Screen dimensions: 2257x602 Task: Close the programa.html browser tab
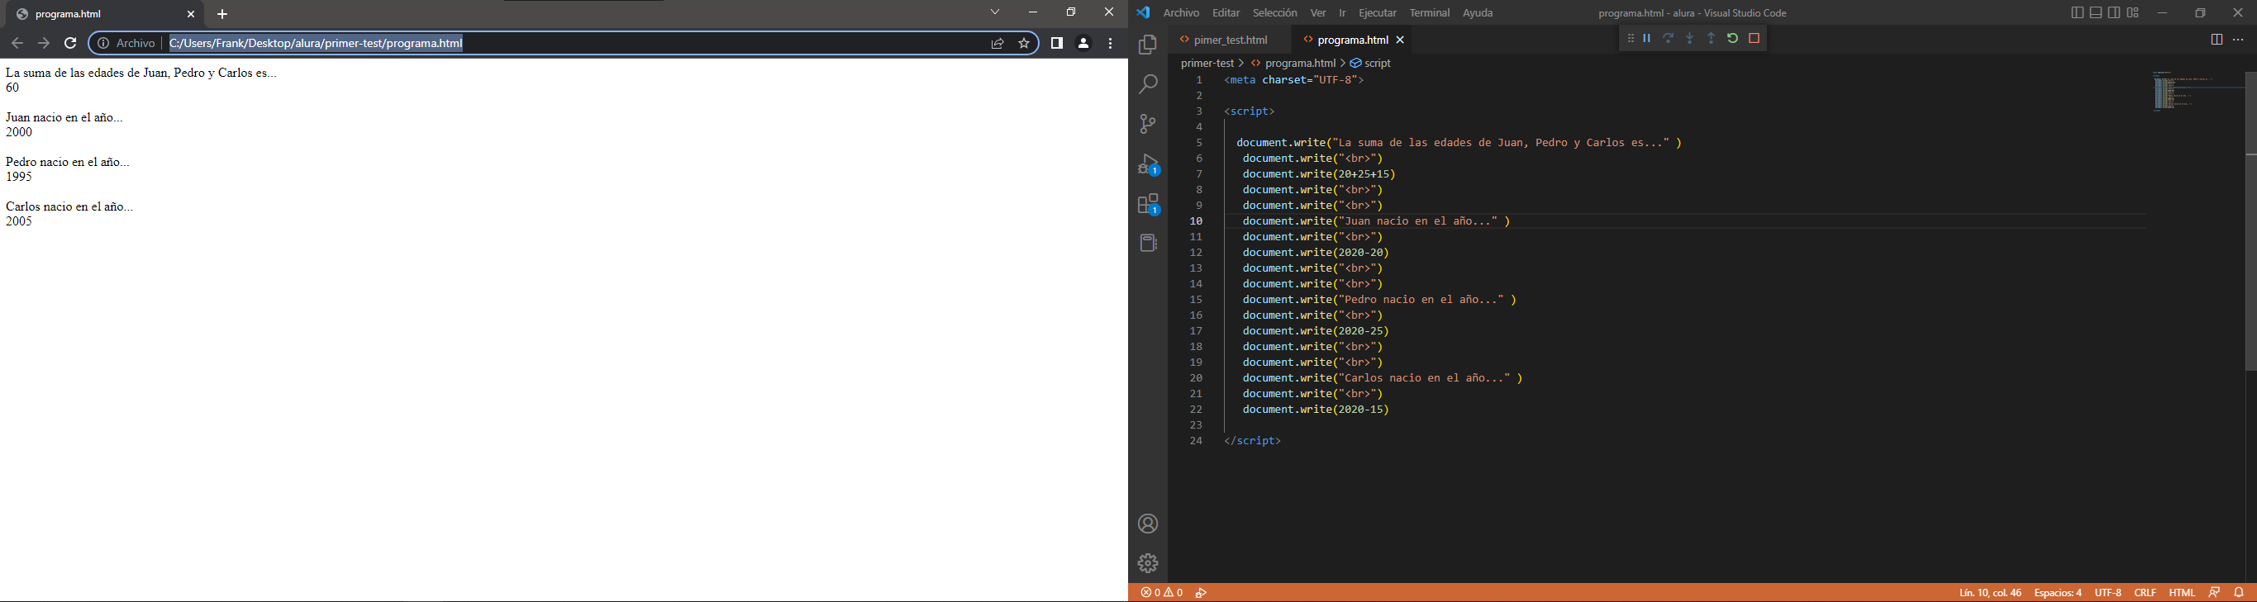click(191, 14)
